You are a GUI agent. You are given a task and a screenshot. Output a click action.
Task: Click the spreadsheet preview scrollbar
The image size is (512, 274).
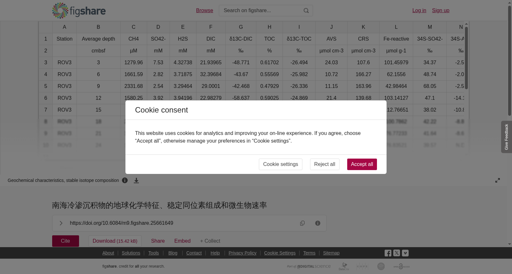(x=467, y=58)
